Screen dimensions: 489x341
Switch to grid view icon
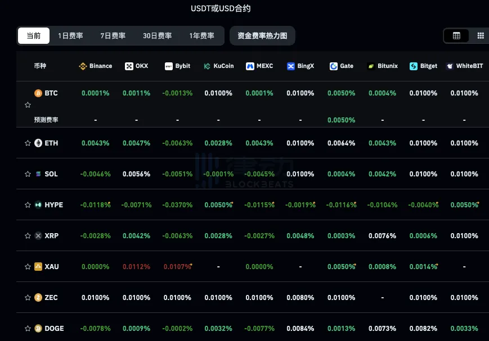click(481, 36)
